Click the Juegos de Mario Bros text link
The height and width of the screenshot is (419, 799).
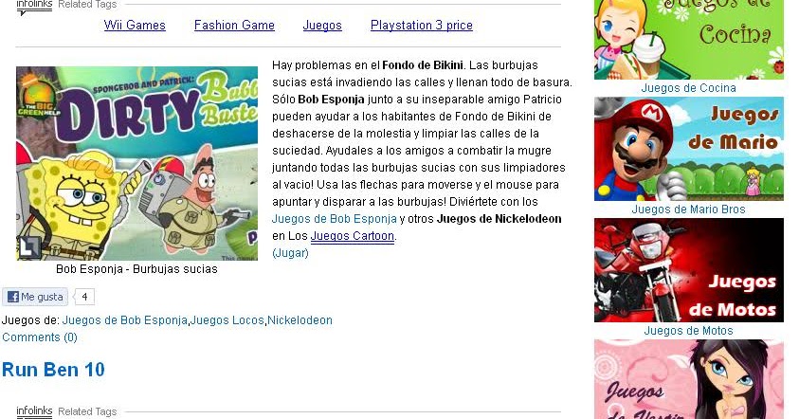[688, 209]
